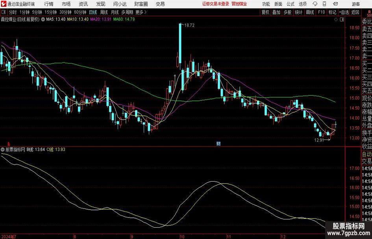Click the month 10 marker on date axis

[x=182, y=236]
